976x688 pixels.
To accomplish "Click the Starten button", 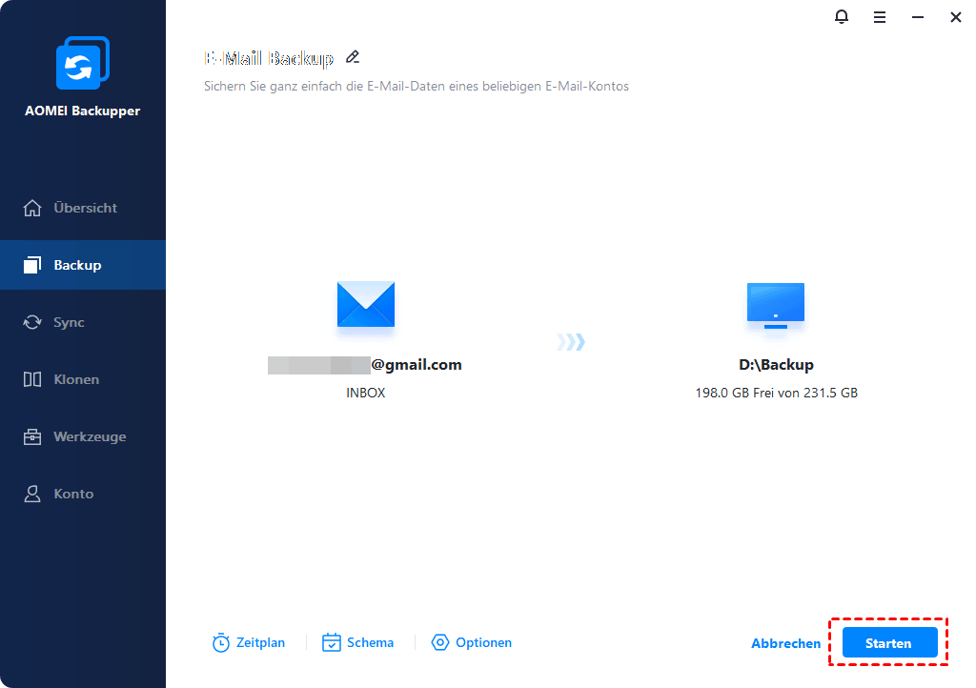I will pyautogui.click(x=889, y=642).
